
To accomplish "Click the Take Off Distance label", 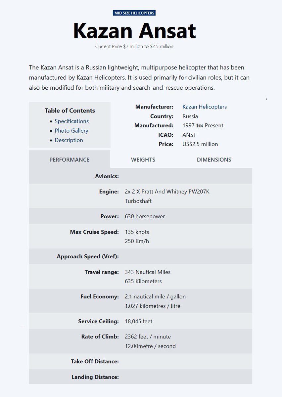I will 95,361.
